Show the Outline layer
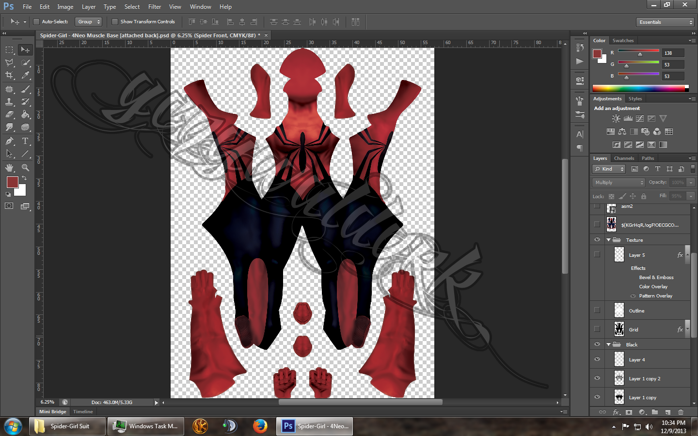The image size is (698, 436). 597,310
